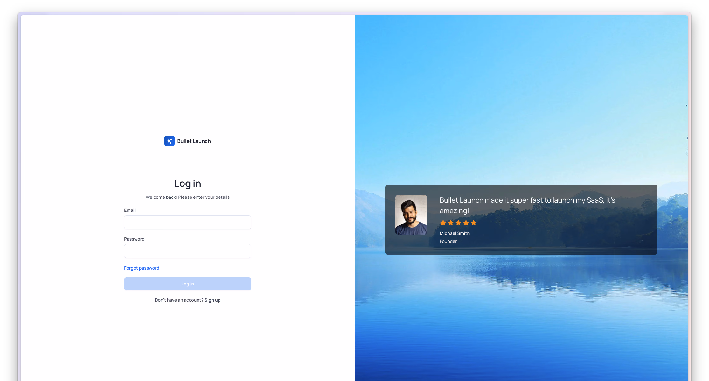Screen dimensions: 709x381
Task: Click the Michael Smith name text
Action: (x=455, y=233)
